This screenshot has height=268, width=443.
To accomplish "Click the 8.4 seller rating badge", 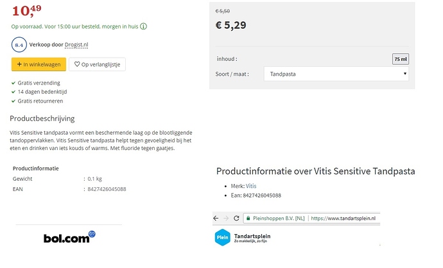I will click(x=19, y=45).
